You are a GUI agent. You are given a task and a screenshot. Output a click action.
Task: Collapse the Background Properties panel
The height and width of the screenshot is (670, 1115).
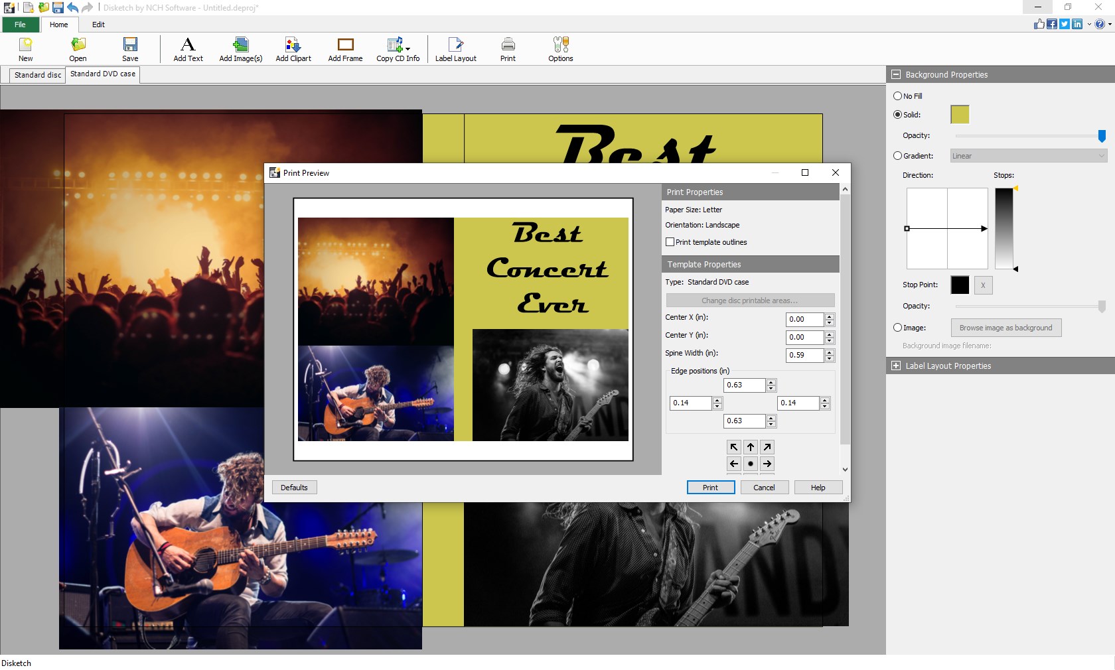pyautogui.click(x=895, y=74)
